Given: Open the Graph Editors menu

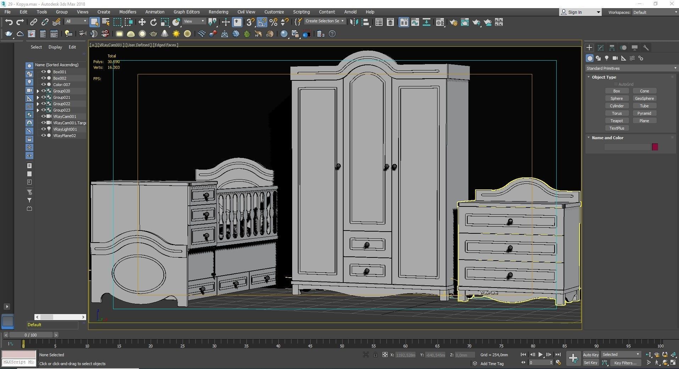Looking at the screenshot, I should 187,12.
